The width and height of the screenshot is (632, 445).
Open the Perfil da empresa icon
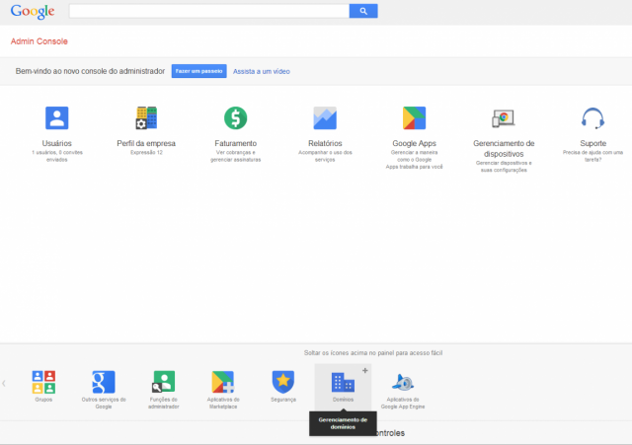pyautogui.click(x=146, y=118)
